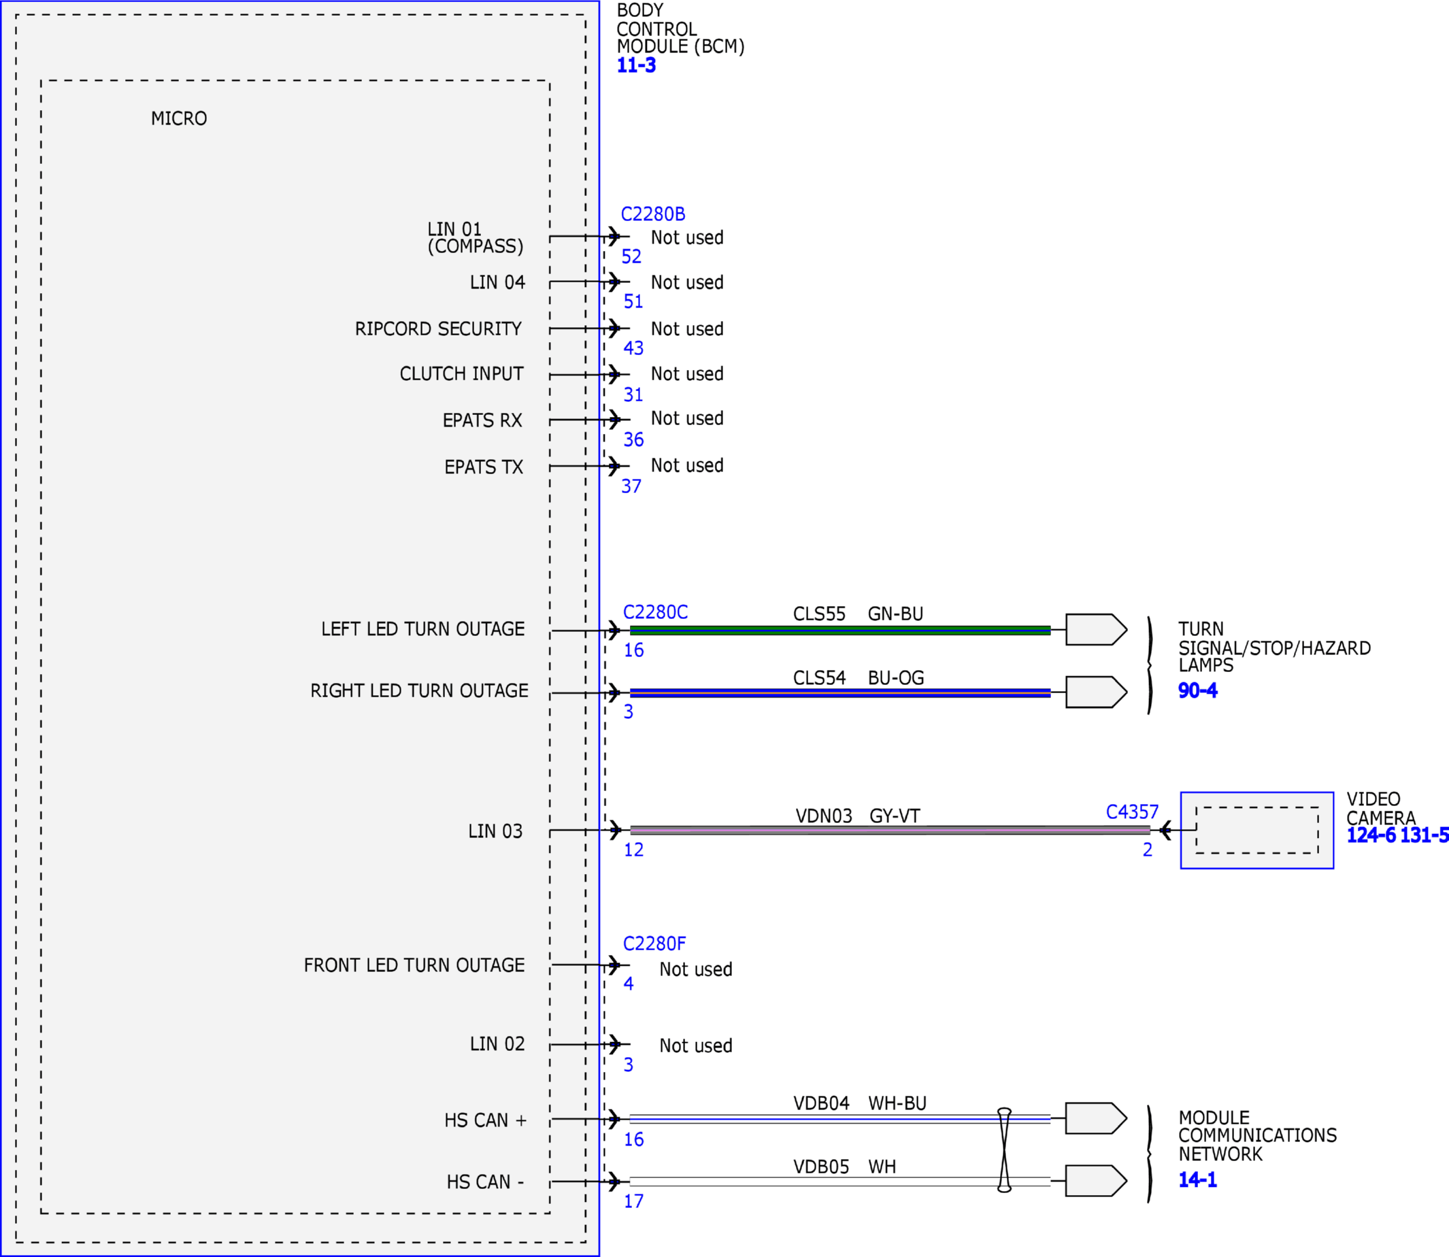
Task: Click the CLS55 GN-BU wire label
Action: click(858, 614)
